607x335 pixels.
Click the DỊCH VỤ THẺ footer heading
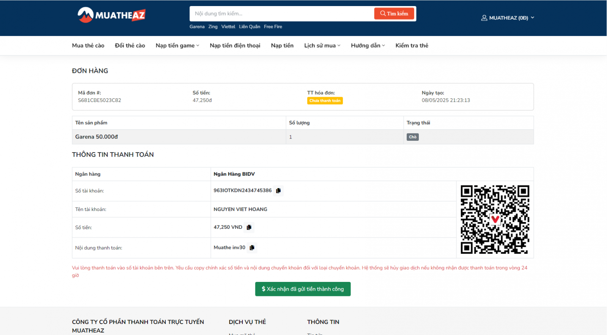247,322
